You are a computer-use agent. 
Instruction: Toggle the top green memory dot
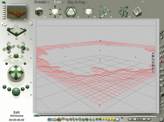pos(3,2)
